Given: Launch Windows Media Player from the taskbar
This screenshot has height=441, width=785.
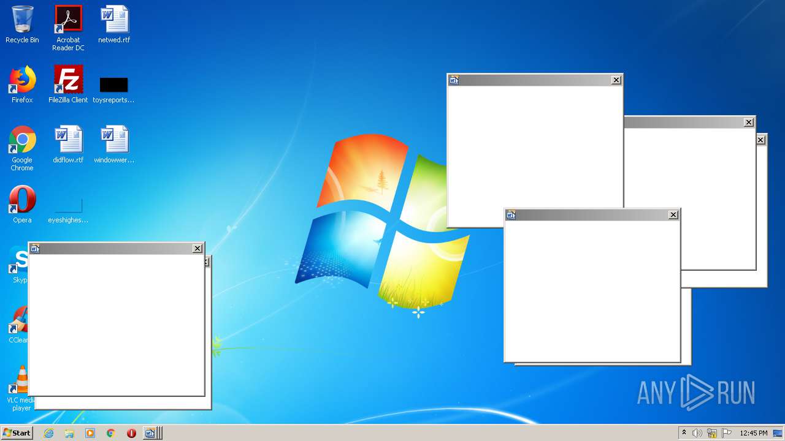Looking at the screenshot, I should point(90,433).
